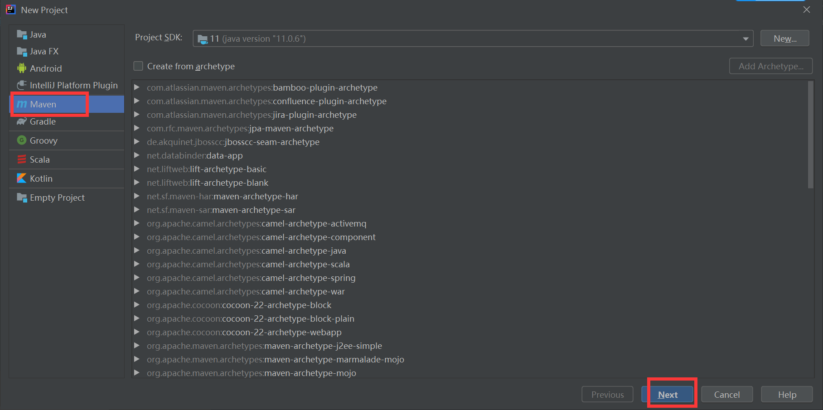This screenshot has height=410, width=823.
Task: Select Gradle project type label
Action: (x=43, y=121)
